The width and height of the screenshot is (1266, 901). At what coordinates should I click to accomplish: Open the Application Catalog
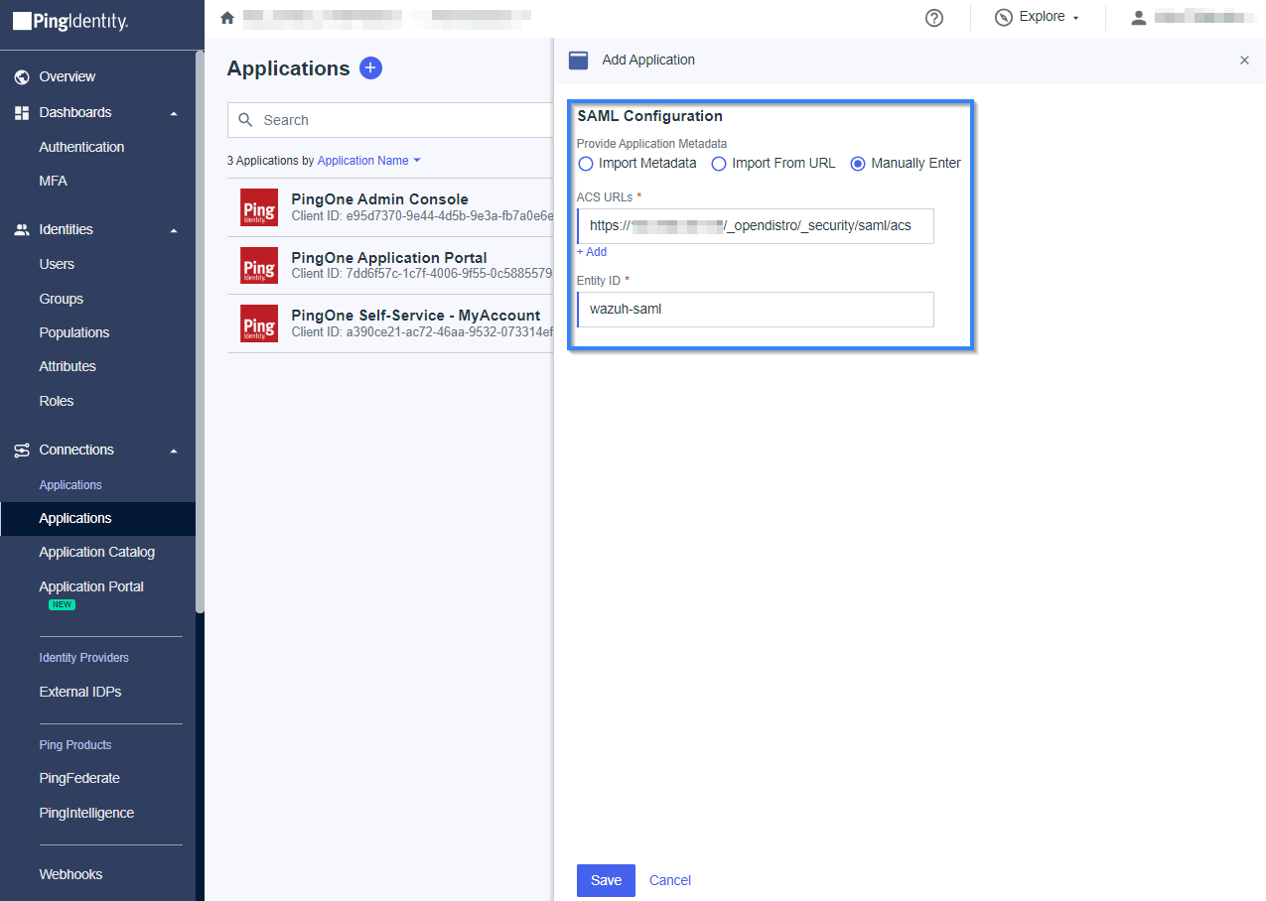click(x=97, y=552)
